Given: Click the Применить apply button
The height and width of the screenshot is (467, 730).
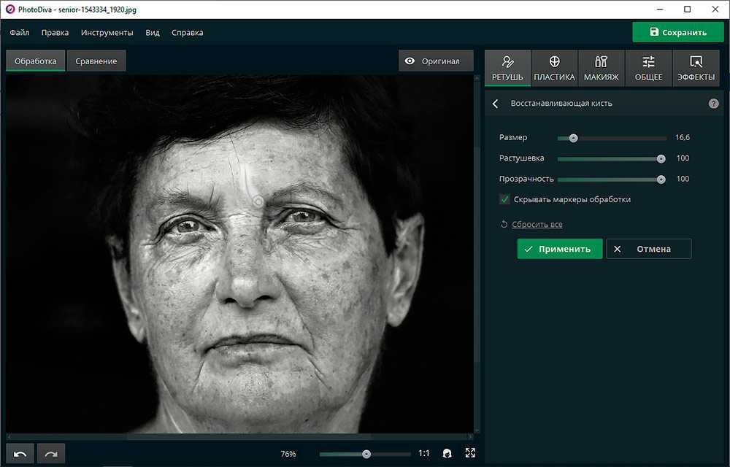Looking at the screenshot, I should (560, 249).
